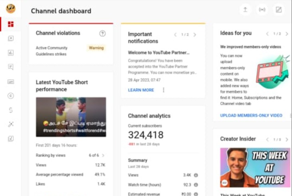The height and width of the screenshot is (196, 292).
Task: Go to next Important notification
Action: (x=195, y=34)
